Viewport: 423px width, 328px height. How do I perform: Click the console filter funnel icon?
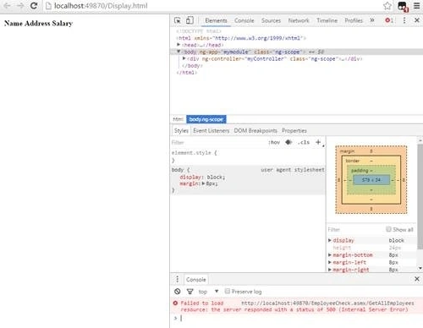[x=190, y=292]
